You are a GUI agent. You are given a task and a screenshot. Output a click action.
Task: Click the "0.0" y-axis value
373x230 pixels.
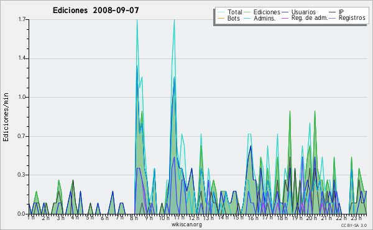[x=22, y=214]
